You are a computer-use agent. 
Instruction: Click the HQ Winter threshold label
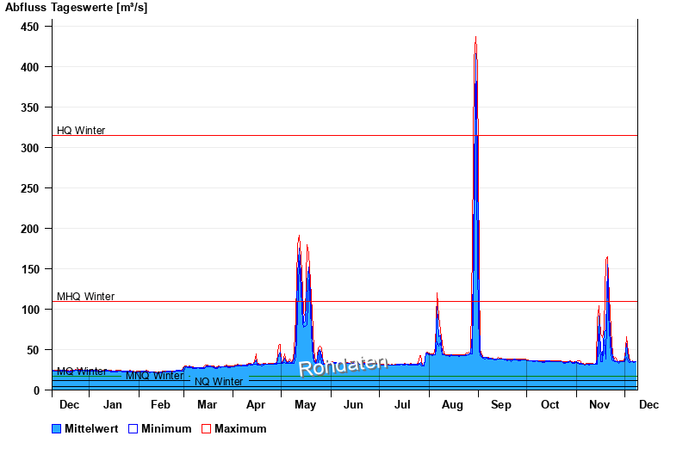(x=81, y=131)
